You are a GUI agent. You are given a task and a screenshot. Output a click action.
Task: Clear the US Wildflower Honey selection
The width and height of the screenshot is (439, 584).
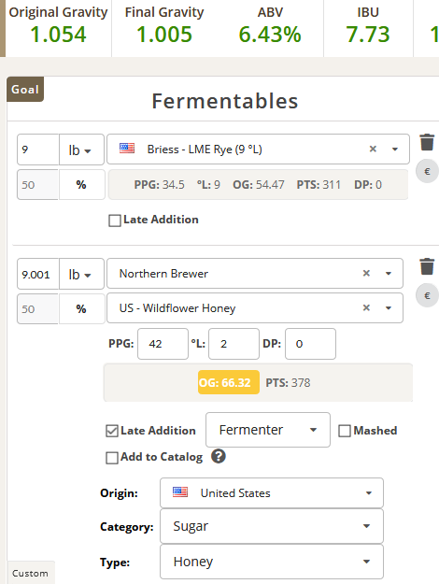(x=366, y=307)
